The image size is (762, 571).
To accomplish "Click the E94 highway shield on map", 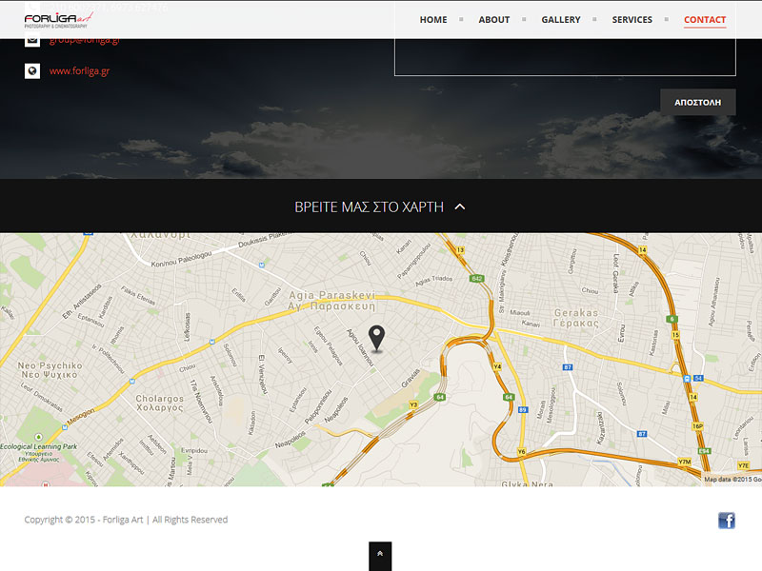I will [704, 451].
